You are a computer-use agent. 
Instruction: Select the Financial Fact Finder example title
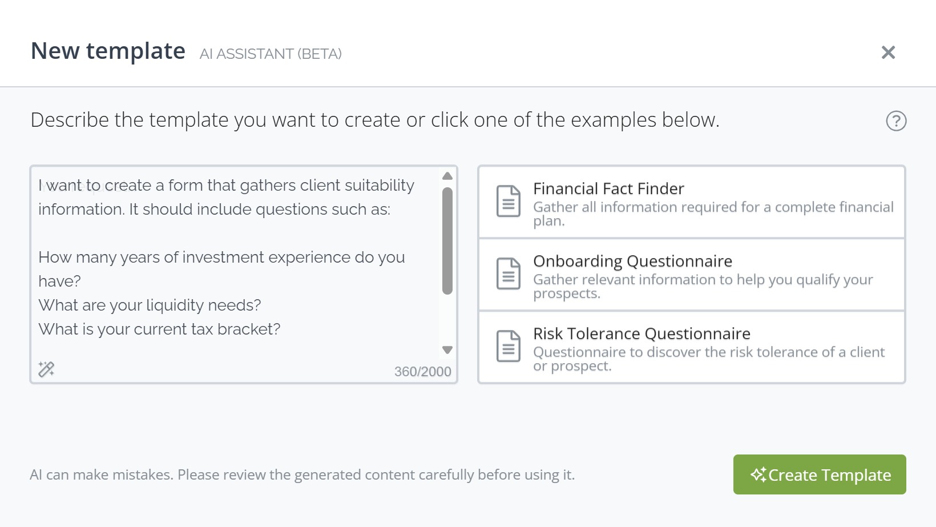pos(608,189)
